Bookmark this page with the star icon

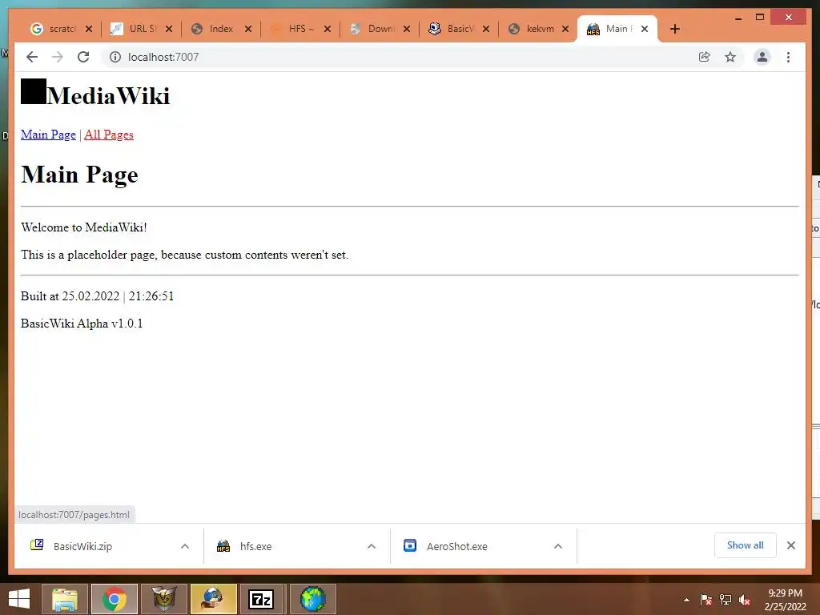point(730,57)
